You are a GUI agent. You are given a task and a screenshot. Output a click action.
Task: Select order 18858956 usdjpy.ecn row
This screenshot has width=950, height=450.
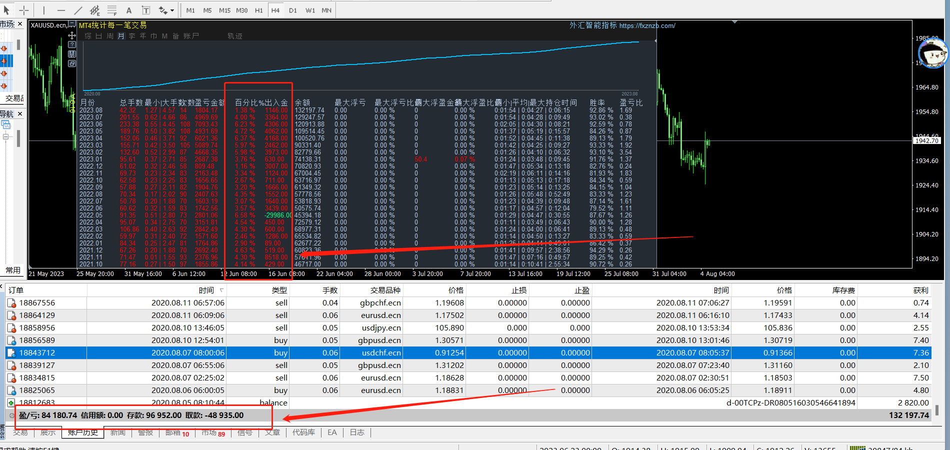tap(468, 327)
